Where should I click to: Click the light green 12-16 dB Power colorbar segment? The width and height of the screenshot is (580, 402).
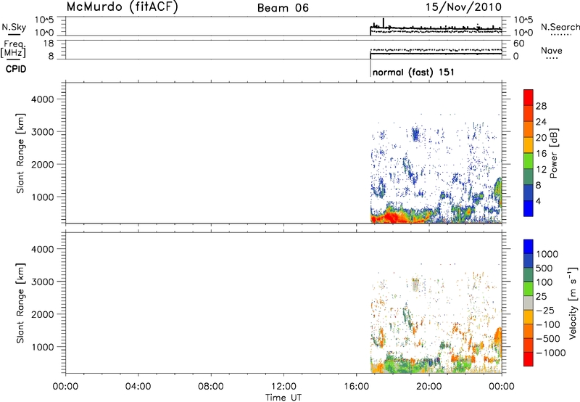(529, 161)
